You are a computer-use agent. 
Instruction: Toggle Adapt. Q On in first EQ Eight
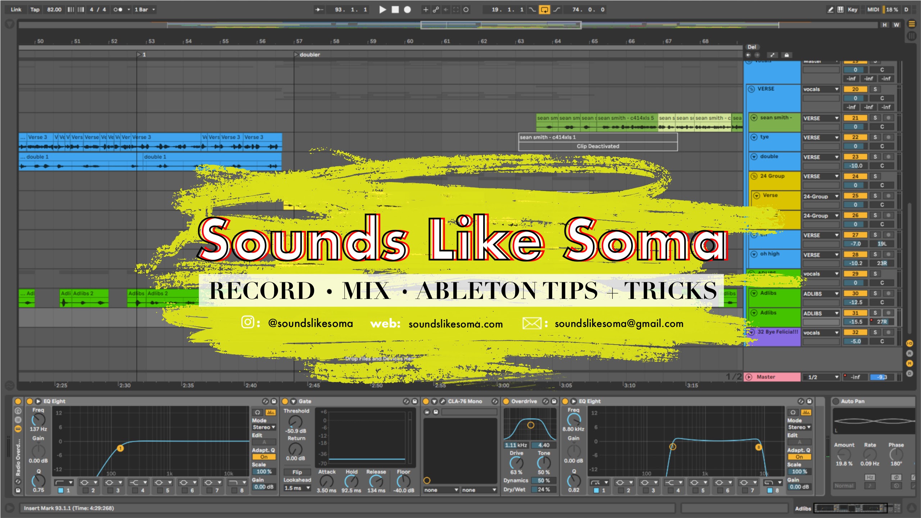point(264,457)
